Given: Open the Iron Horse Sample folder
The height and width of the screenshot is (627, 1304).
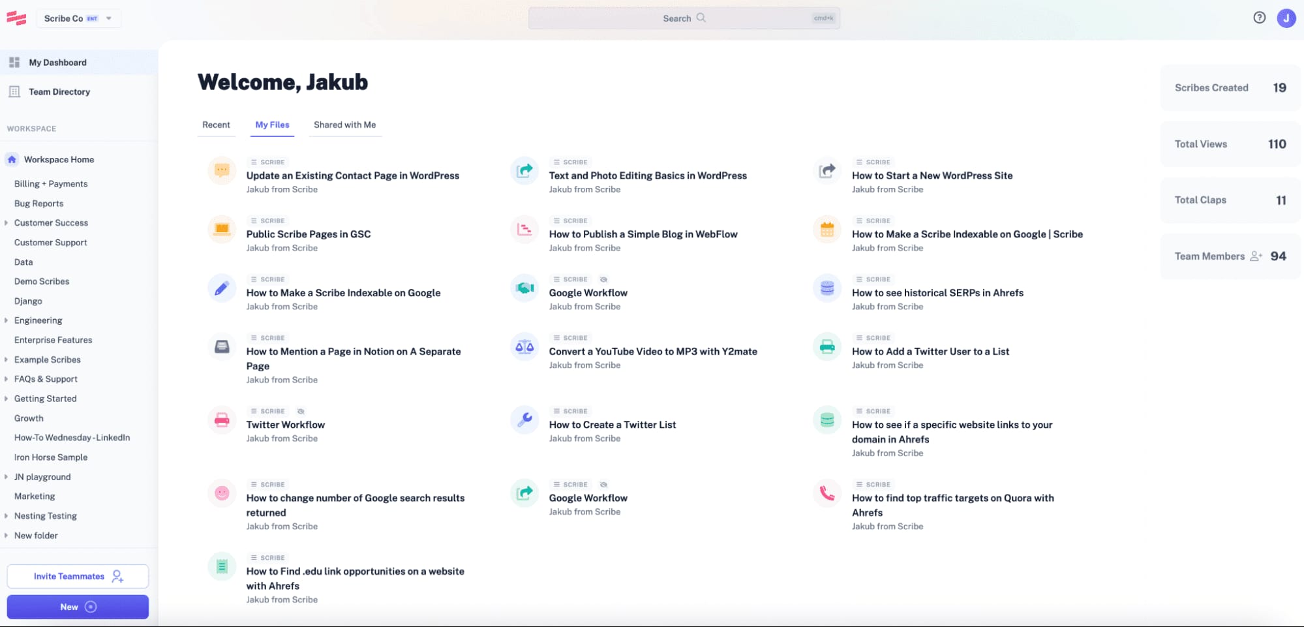Looking at the screenshot, I should (51, 457).
